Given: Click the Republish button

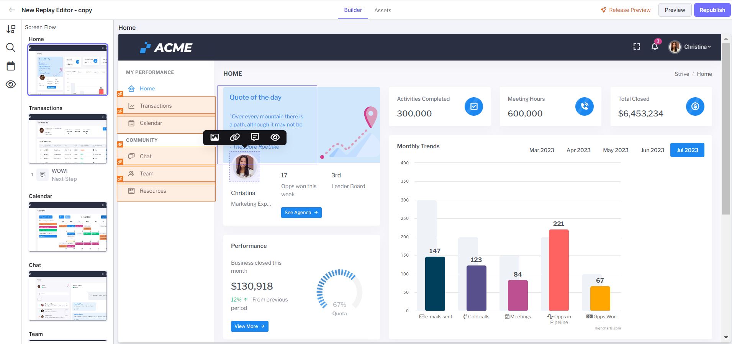Looking at the screenshot, I should click(x=712, y=10).
